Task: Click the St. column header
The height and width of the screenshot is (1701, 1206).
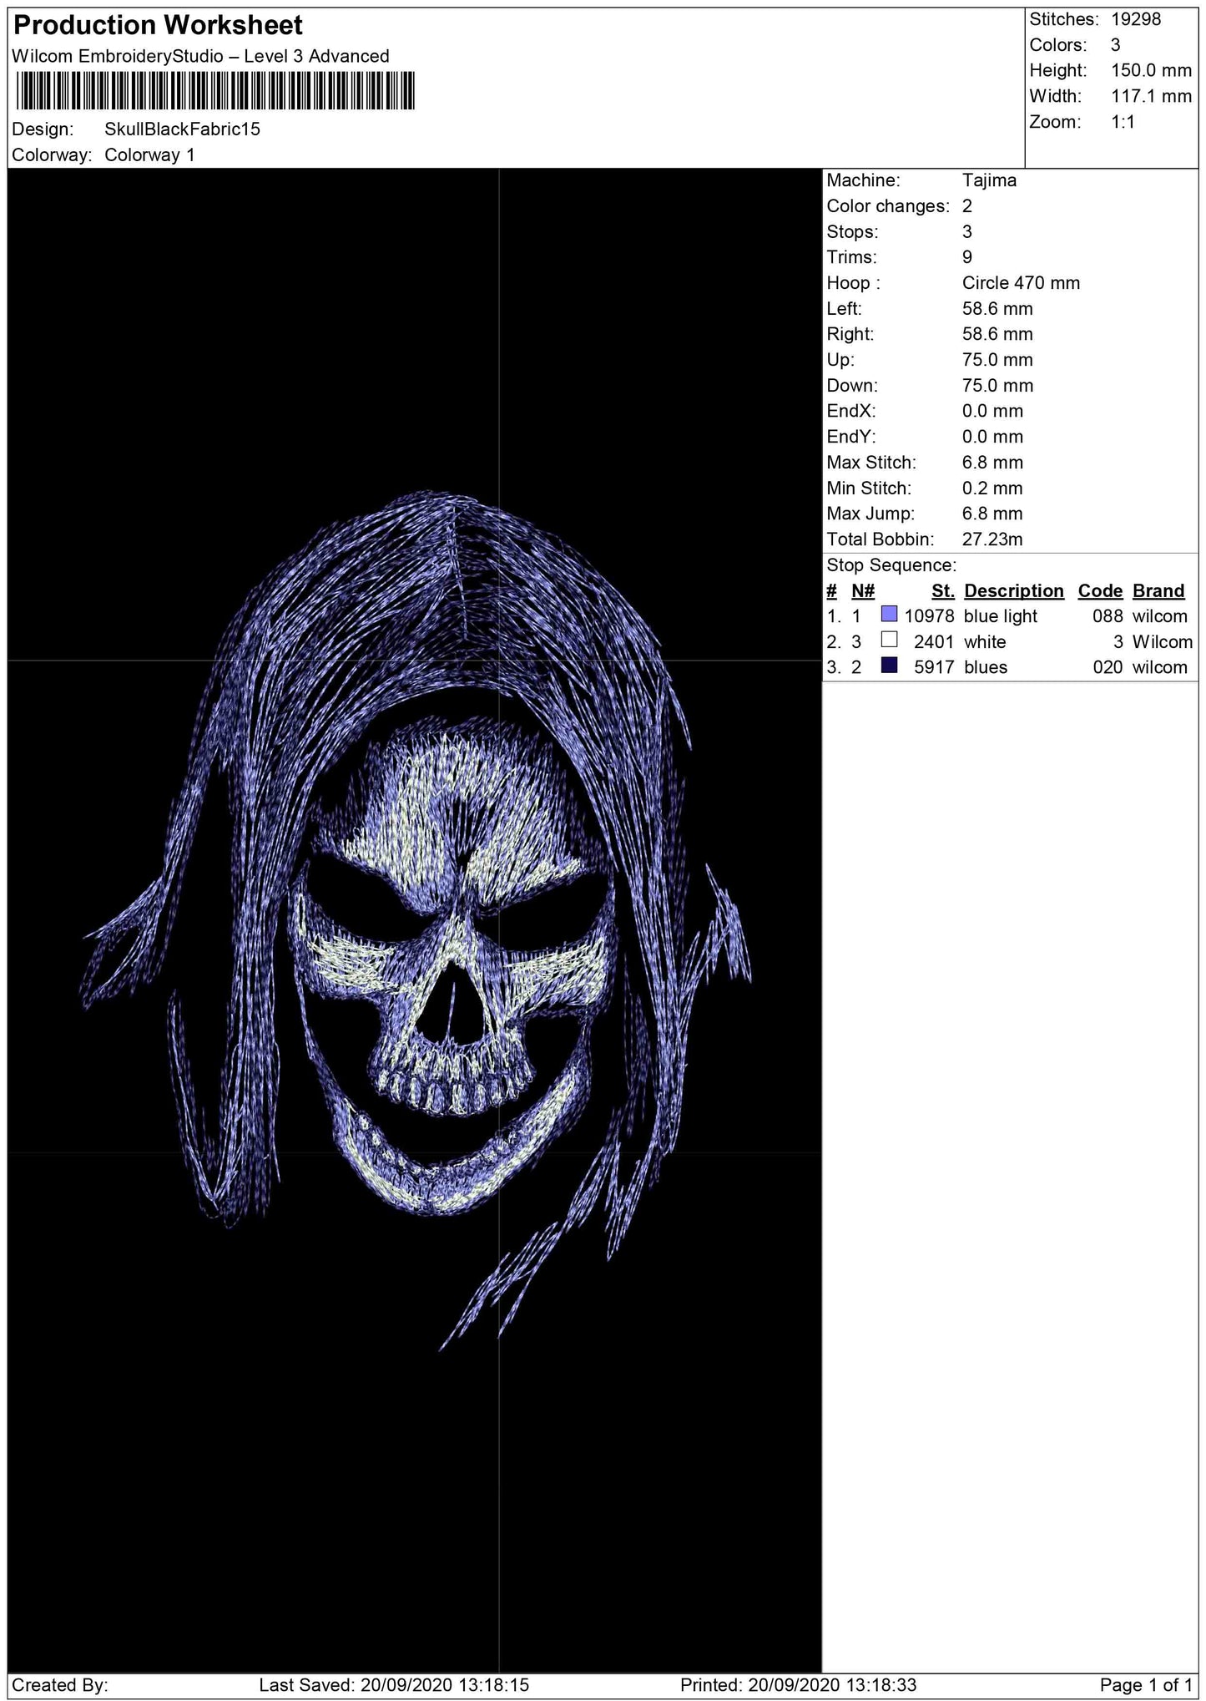Action: [x=942, y=590]
